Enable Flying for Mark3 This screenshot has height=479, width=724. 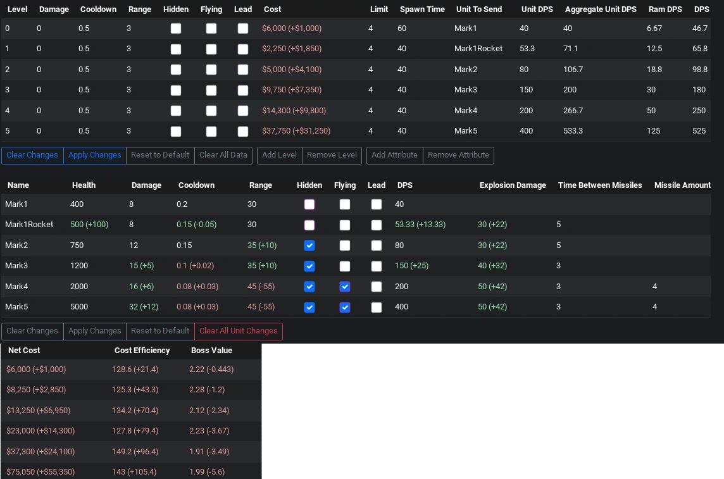pos(345,266)
